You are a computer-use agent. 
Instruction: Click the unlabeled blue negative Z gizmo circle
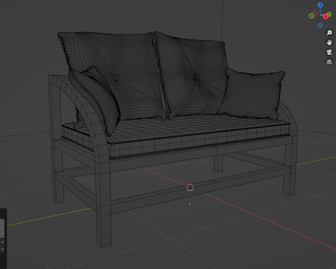[x=320, y=25]
